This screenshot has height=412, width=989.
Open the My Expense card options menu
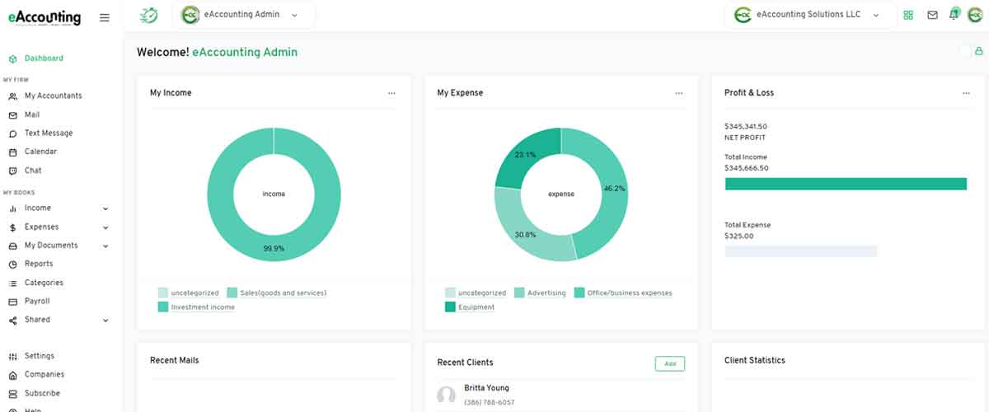[679, 93]
